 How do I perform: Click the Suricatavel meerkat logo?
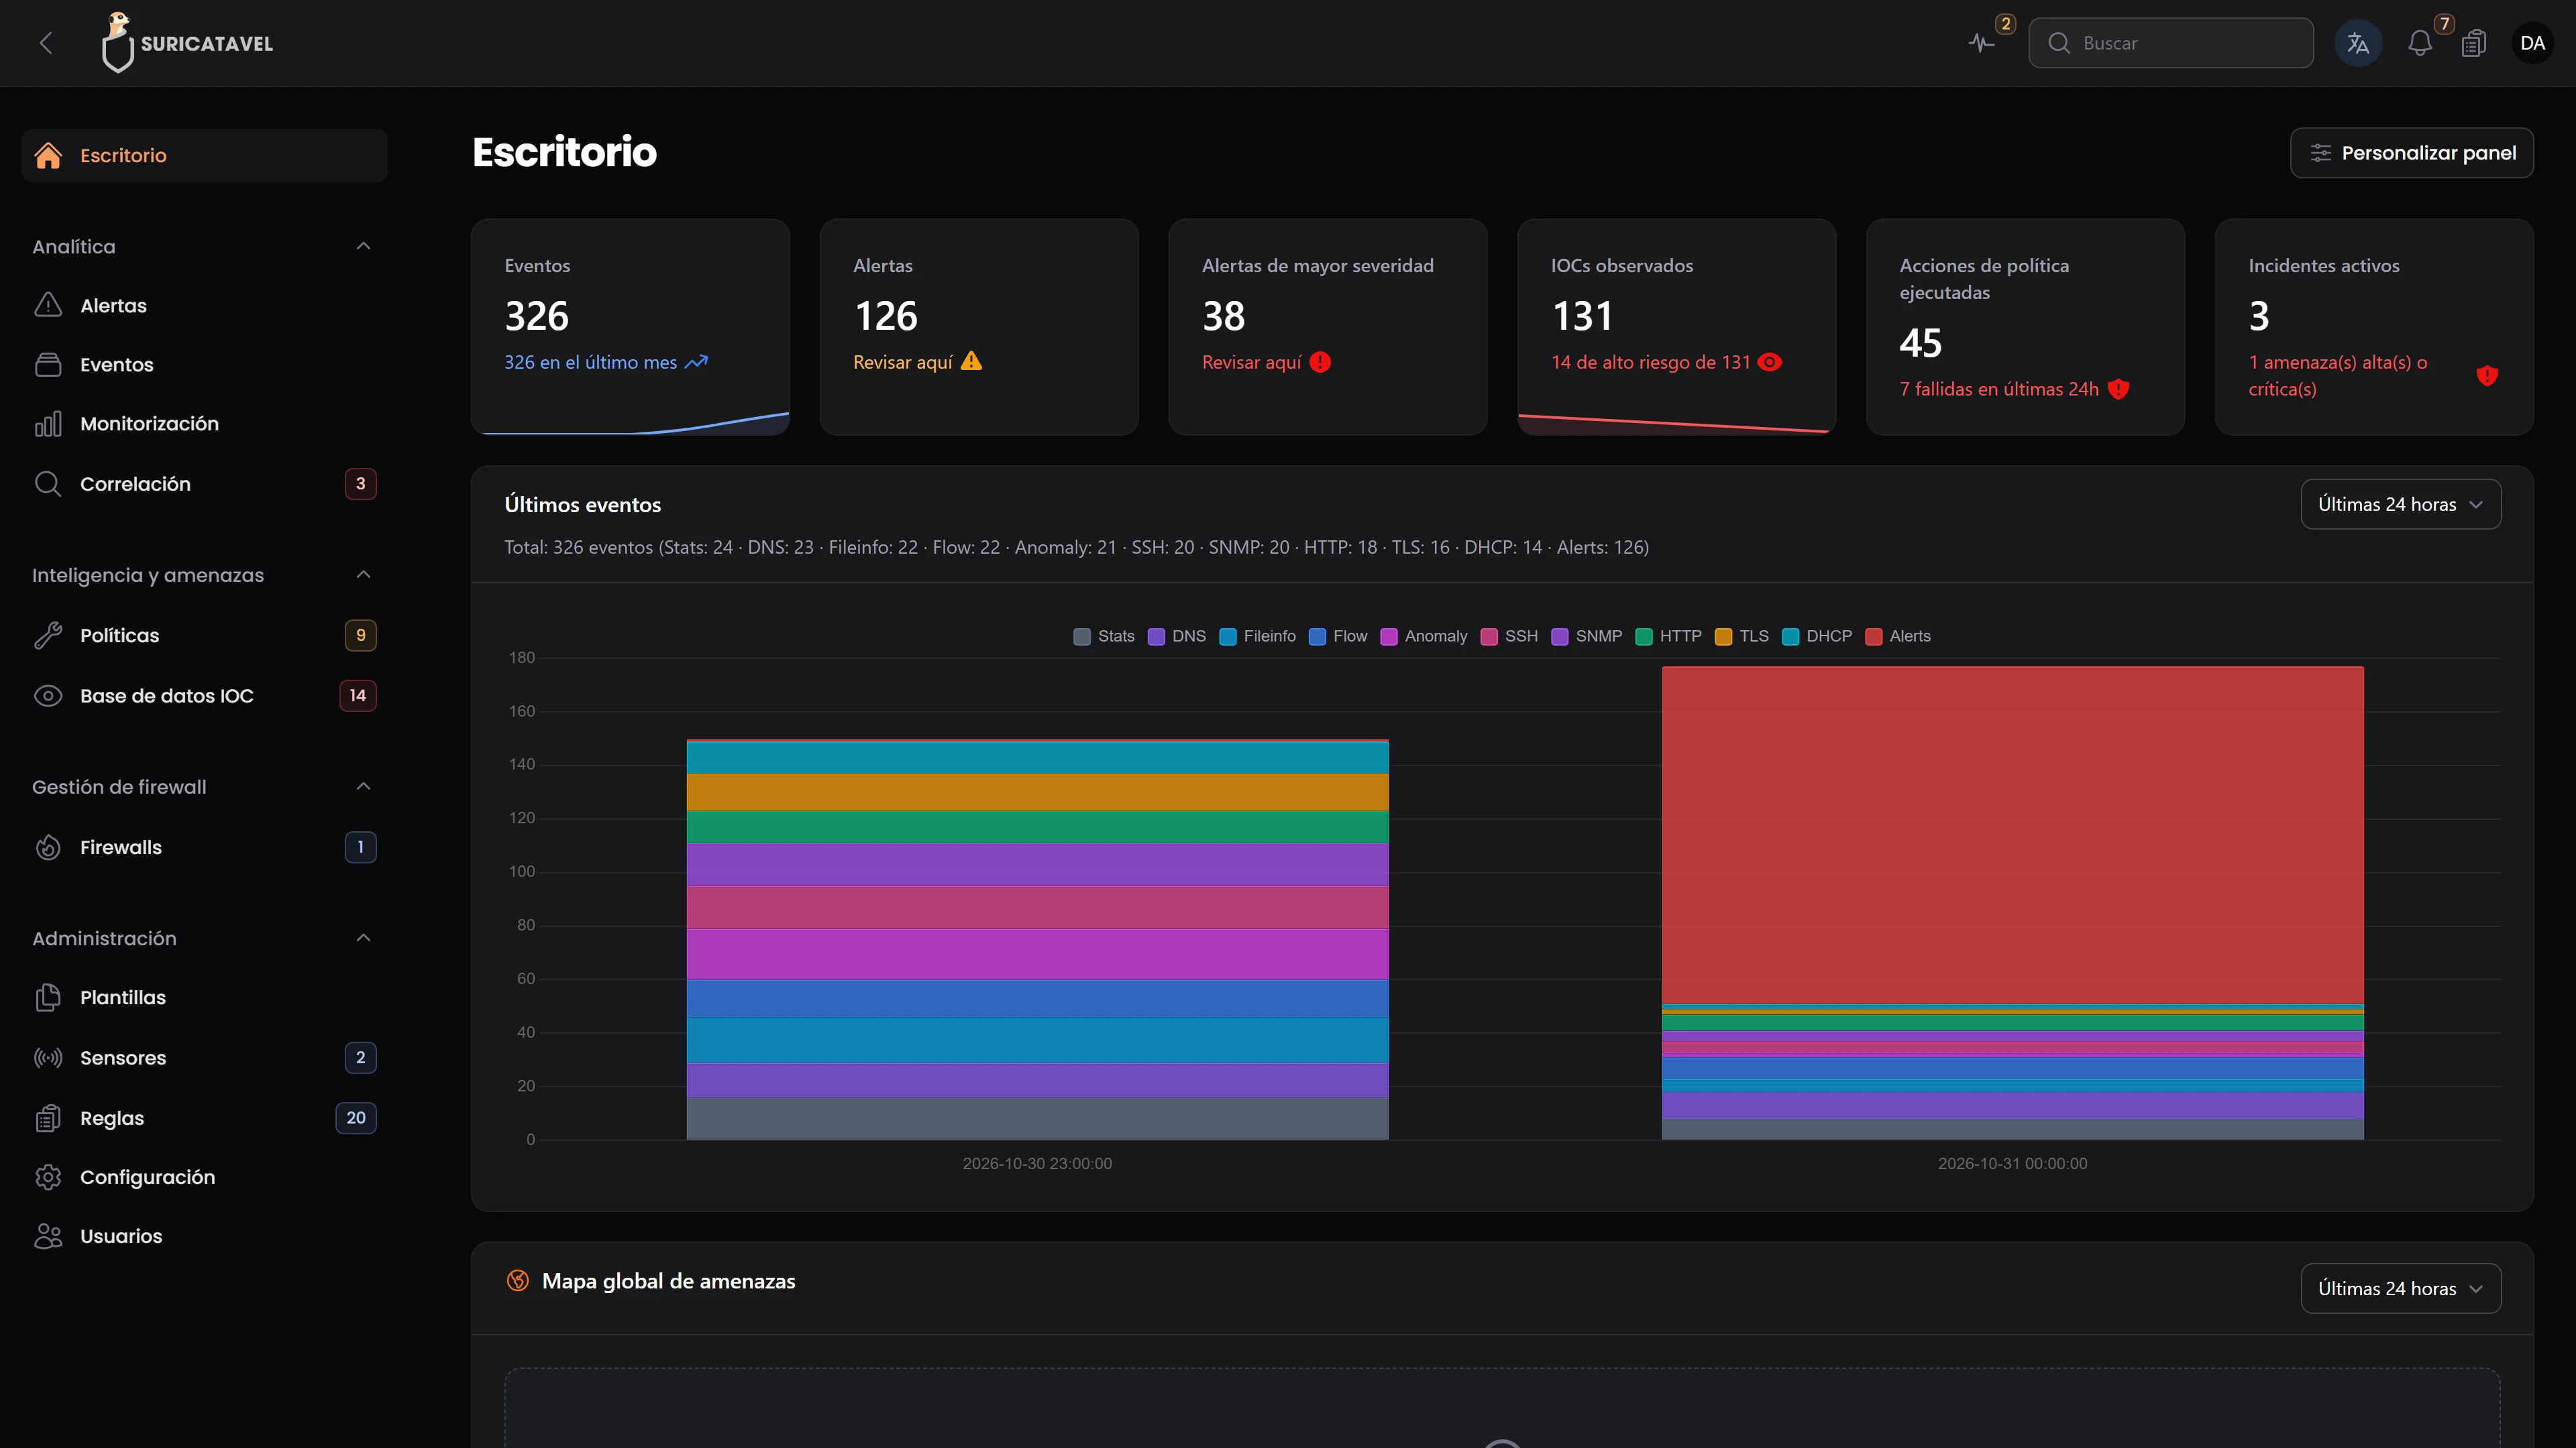tap(117, 42)
